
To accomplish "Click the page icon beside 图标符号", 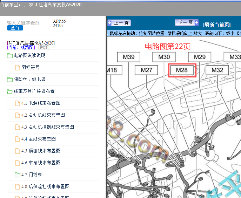I will click(x=18, y=68).
